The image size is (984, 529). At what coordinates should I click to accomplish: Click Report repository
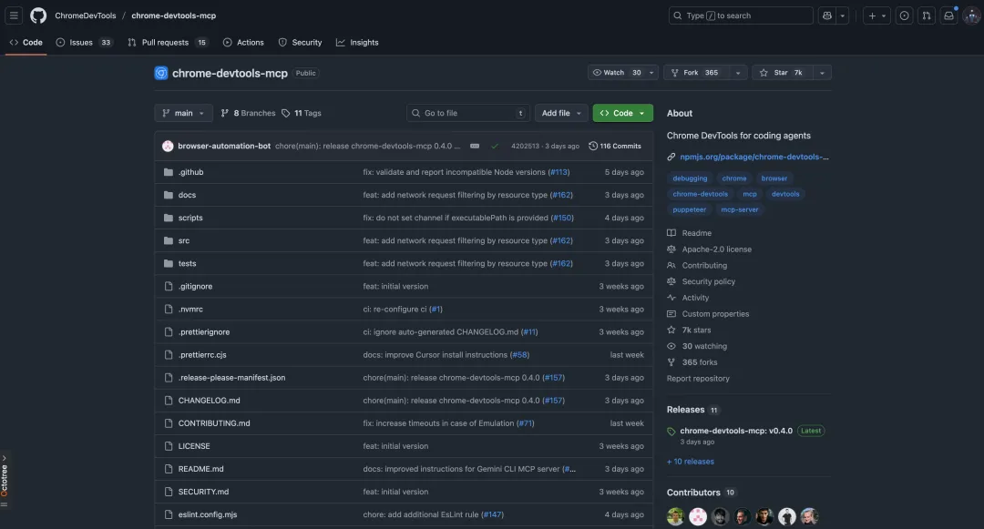[x=698, y=379]
